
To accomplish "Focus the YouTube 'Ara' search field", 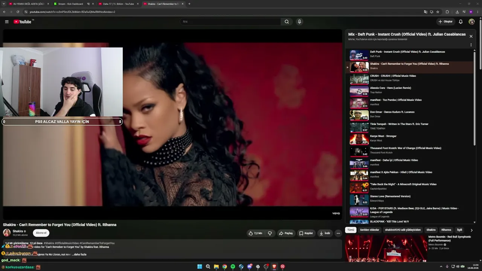I will [230, 21].
